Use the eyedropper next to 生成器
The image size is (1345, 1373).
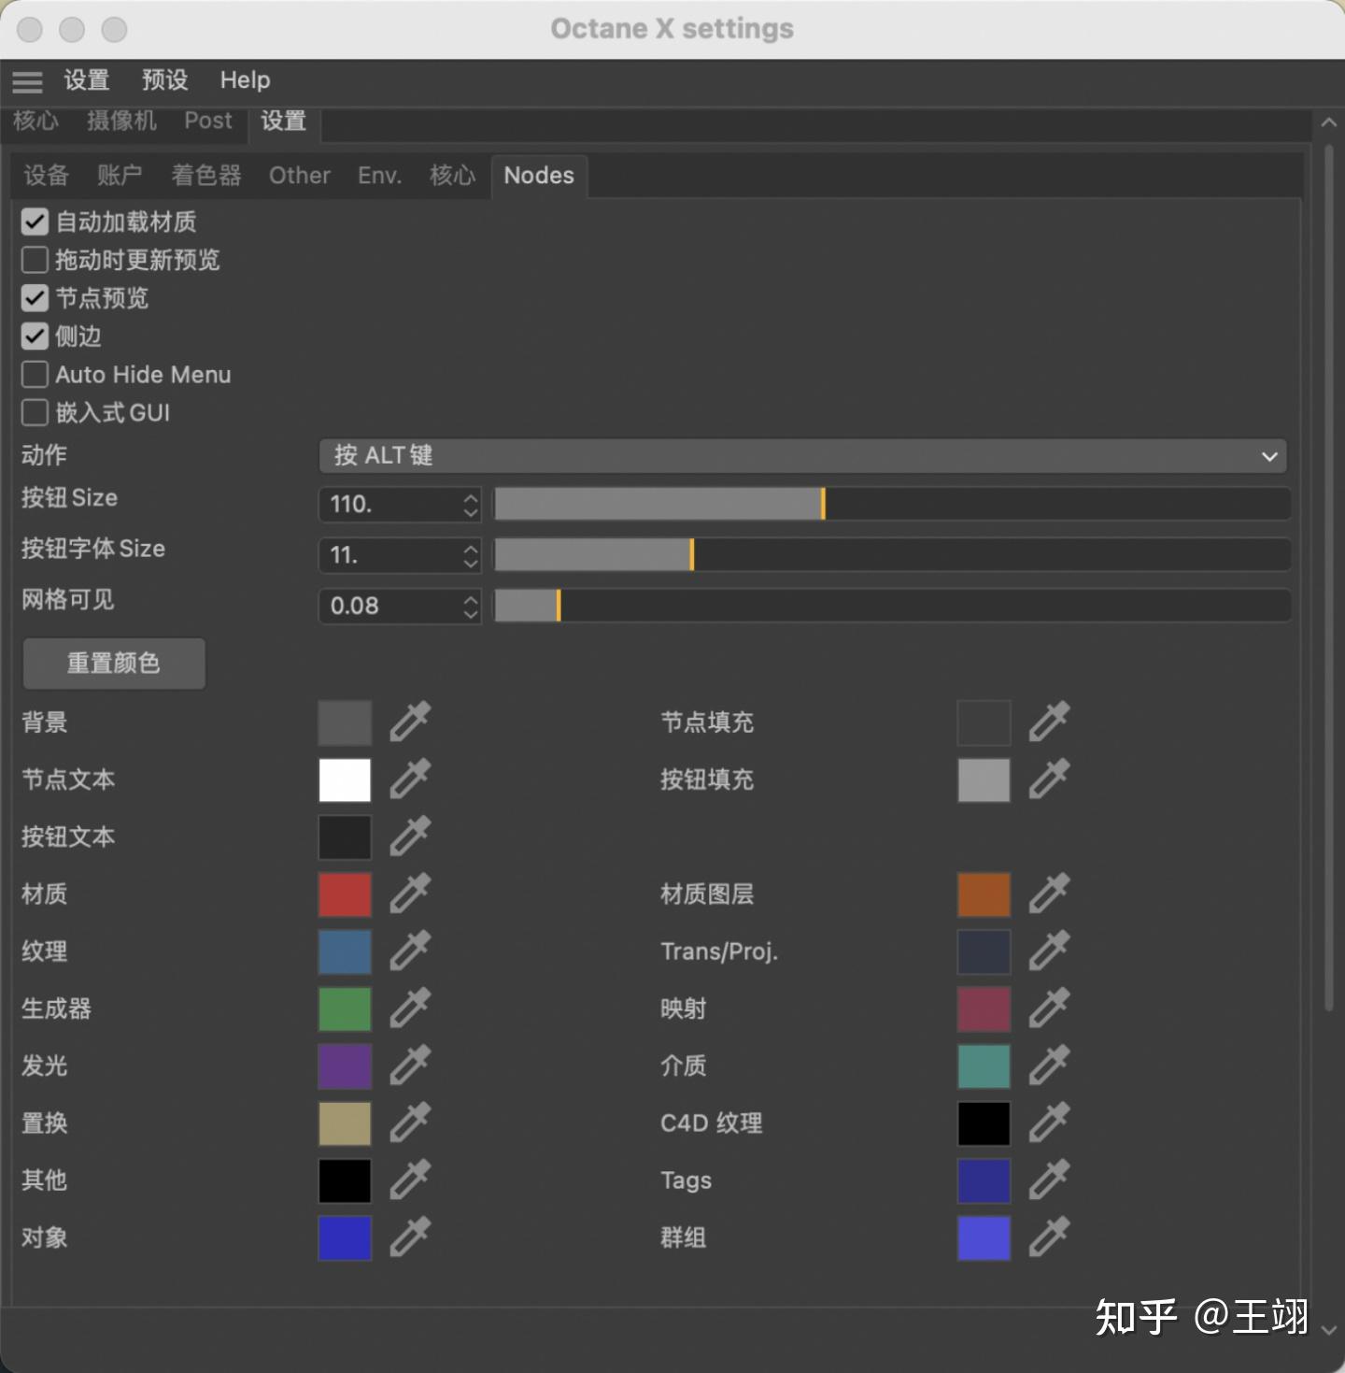click(x=410, y=1008)
